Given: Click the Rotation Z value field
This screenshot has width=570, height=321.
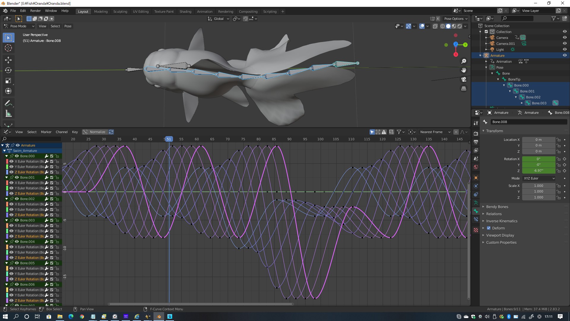Looking at the screenshot, I should pyautogui.click(x=539, y=171).
